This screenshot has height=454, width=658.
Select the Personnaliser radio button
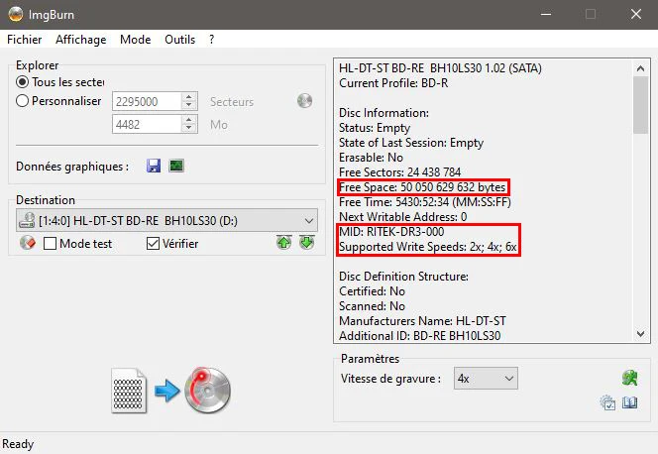[22, 101]
